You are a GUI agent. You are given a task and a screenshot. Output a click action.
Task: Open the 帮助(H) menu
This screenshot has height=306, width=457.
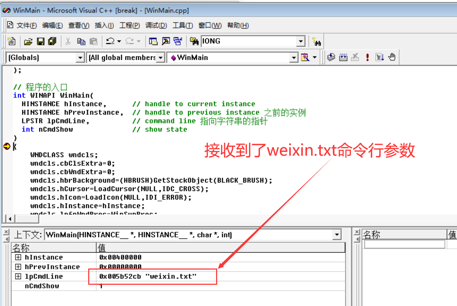coord(238,25)
